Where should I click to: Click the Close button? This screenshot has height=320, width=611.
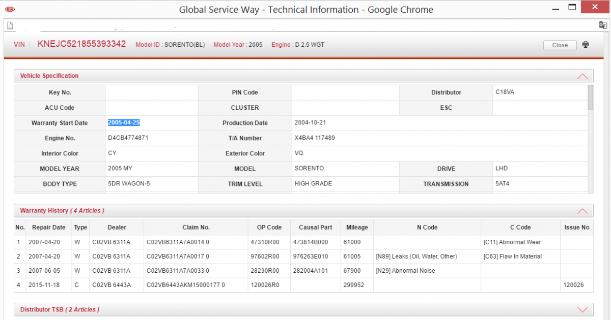(560, 45)
